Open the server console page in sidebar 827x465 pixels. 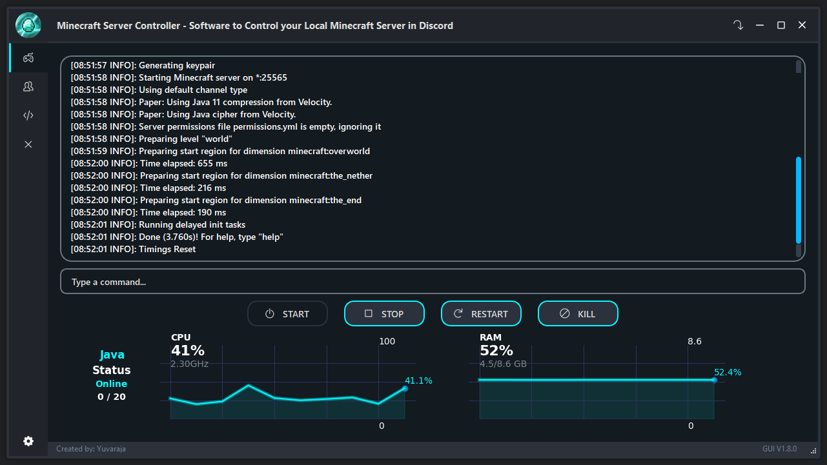coord(28,58)
